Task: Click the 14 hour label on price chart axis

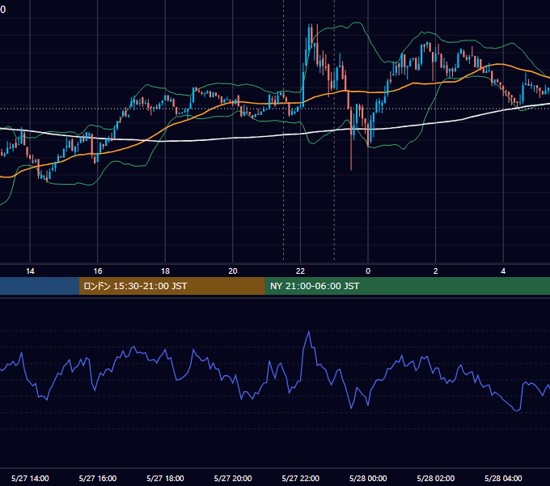Action: 30,271
